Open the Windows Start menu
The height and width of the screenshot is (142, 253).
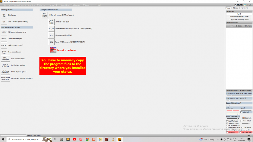[3, 139]
